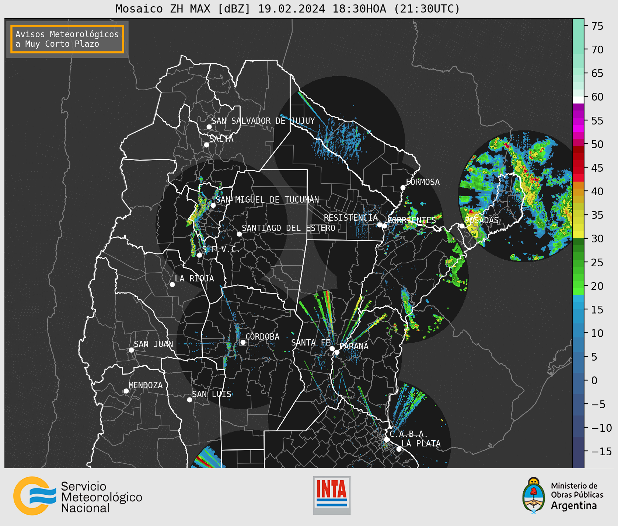Select the C.A.B.A. city marker
This screenshot has width=618, height=526.
[387, 439]
